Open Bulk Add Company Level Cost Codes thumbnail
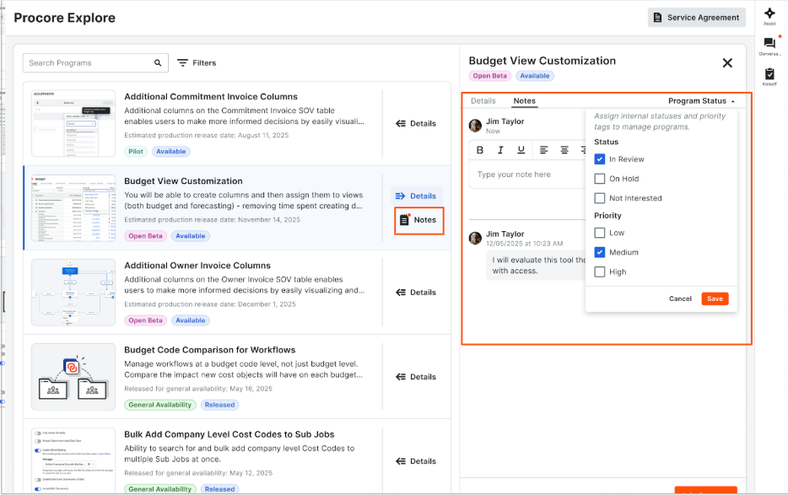The image size is (788, 495). click(73, 460)
